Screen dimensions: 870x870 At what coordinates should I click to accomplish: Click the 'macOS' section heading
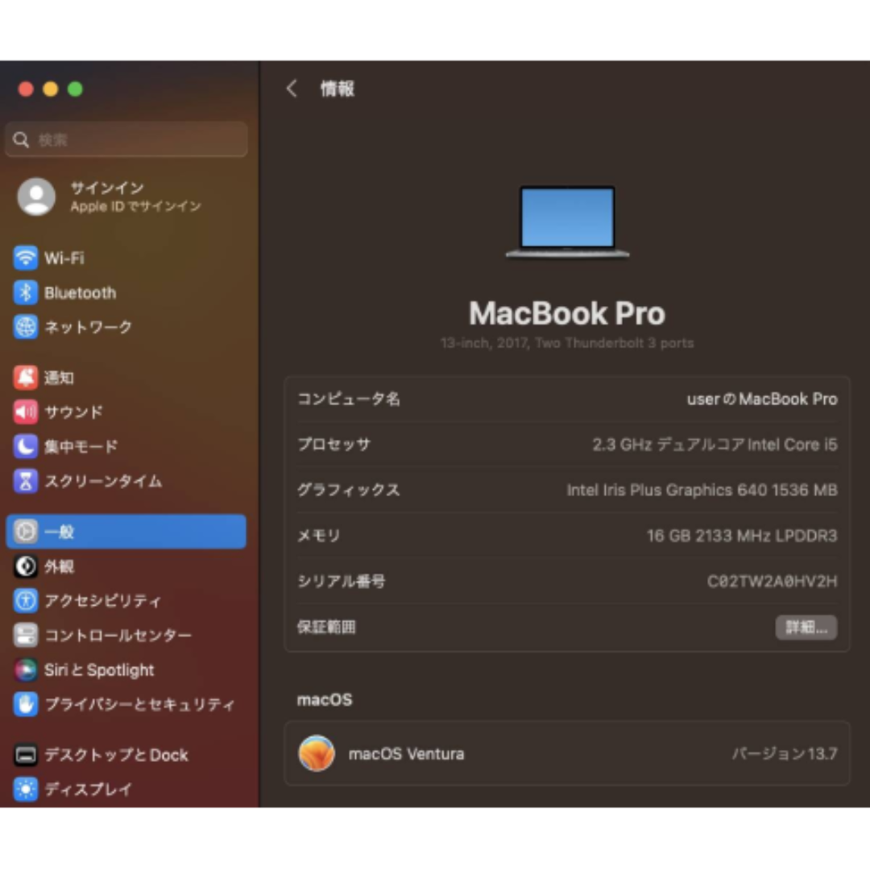coord(325,700)
